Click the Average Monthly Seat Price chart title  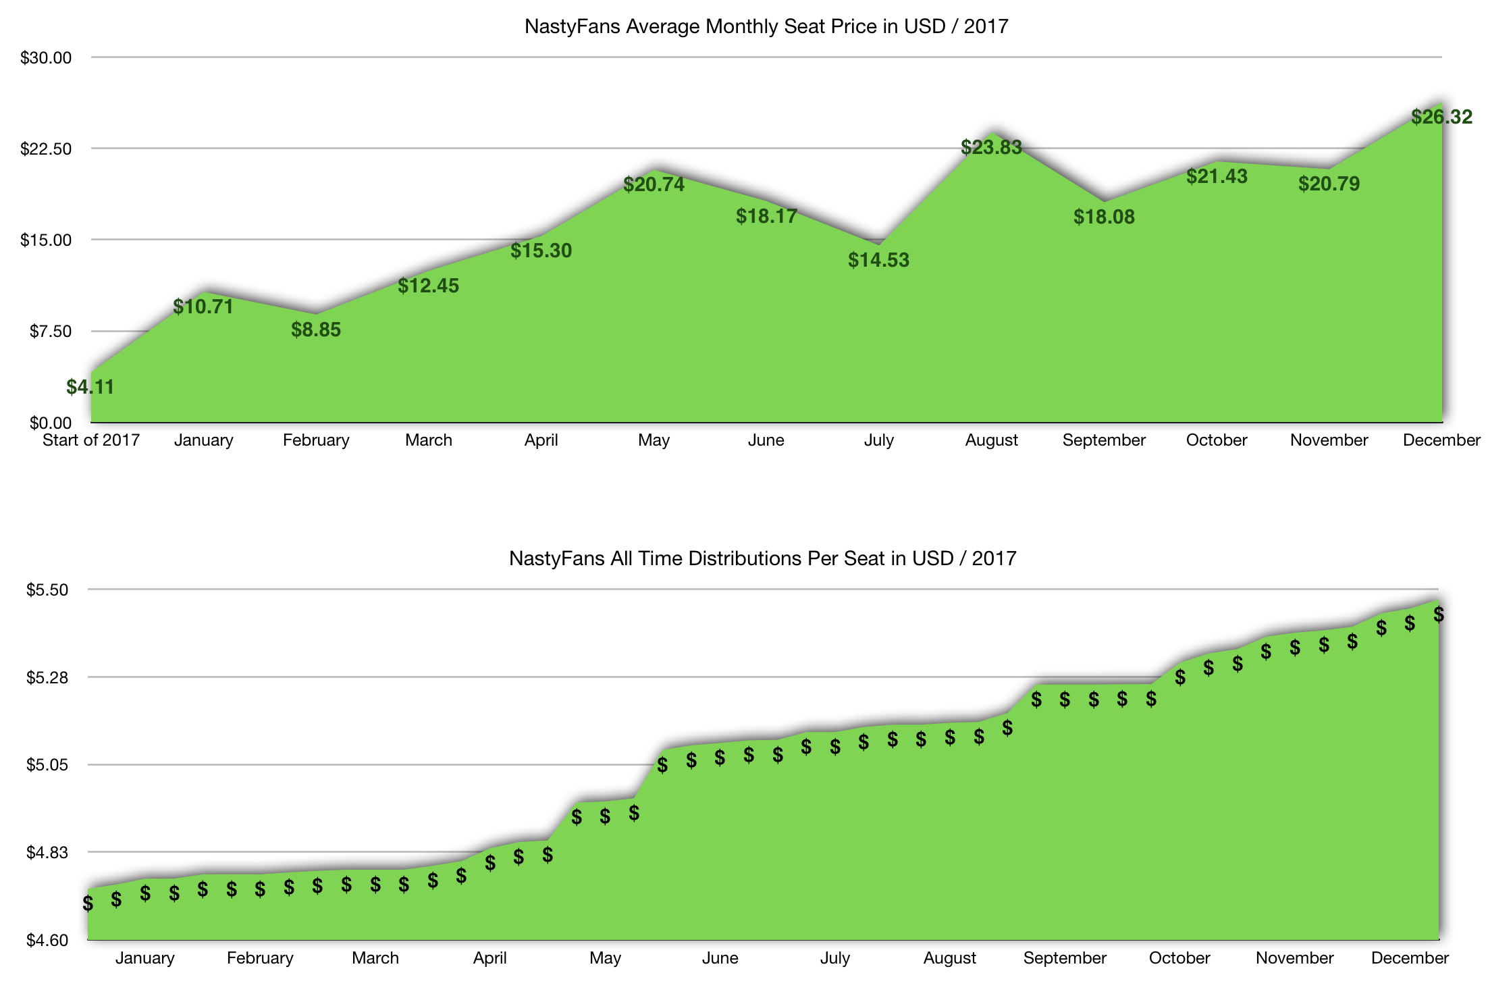coord(766,26)
